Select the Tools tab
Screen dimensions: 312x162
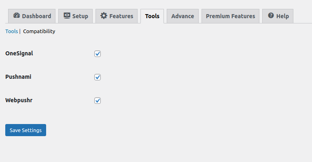[152, 16]
